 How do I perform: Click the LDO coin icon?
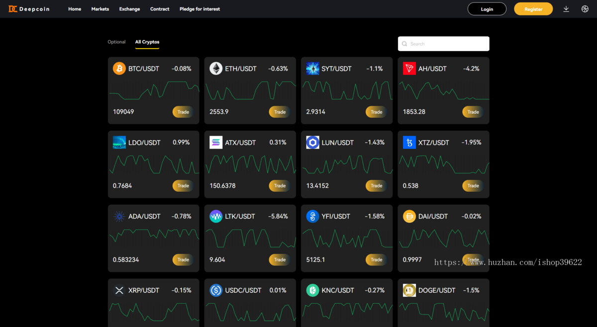click(x=119, y=143)
